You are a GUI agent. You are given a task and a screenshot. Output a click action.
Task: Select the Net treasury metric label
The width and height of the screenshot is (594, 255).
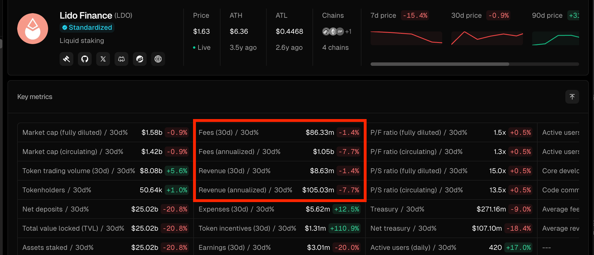404,228
